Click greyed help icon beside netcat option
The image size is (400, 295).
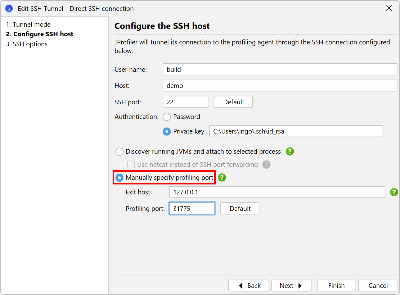click(266, 165)
